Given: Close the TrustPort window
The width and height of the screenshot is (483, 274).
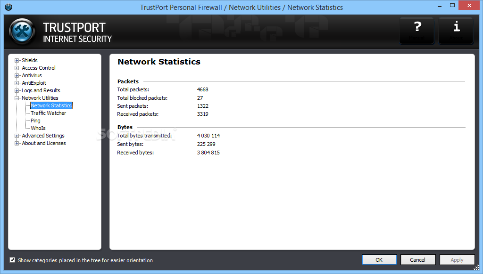Looking at the screenshot, I should pos(469,6).
